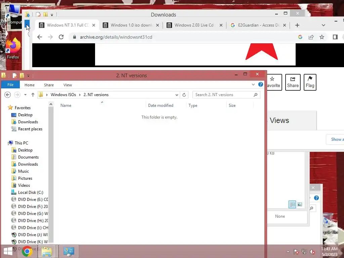Close the E2Guardian Access Denied tab
The image size is (344, 258).
[285, 25]
